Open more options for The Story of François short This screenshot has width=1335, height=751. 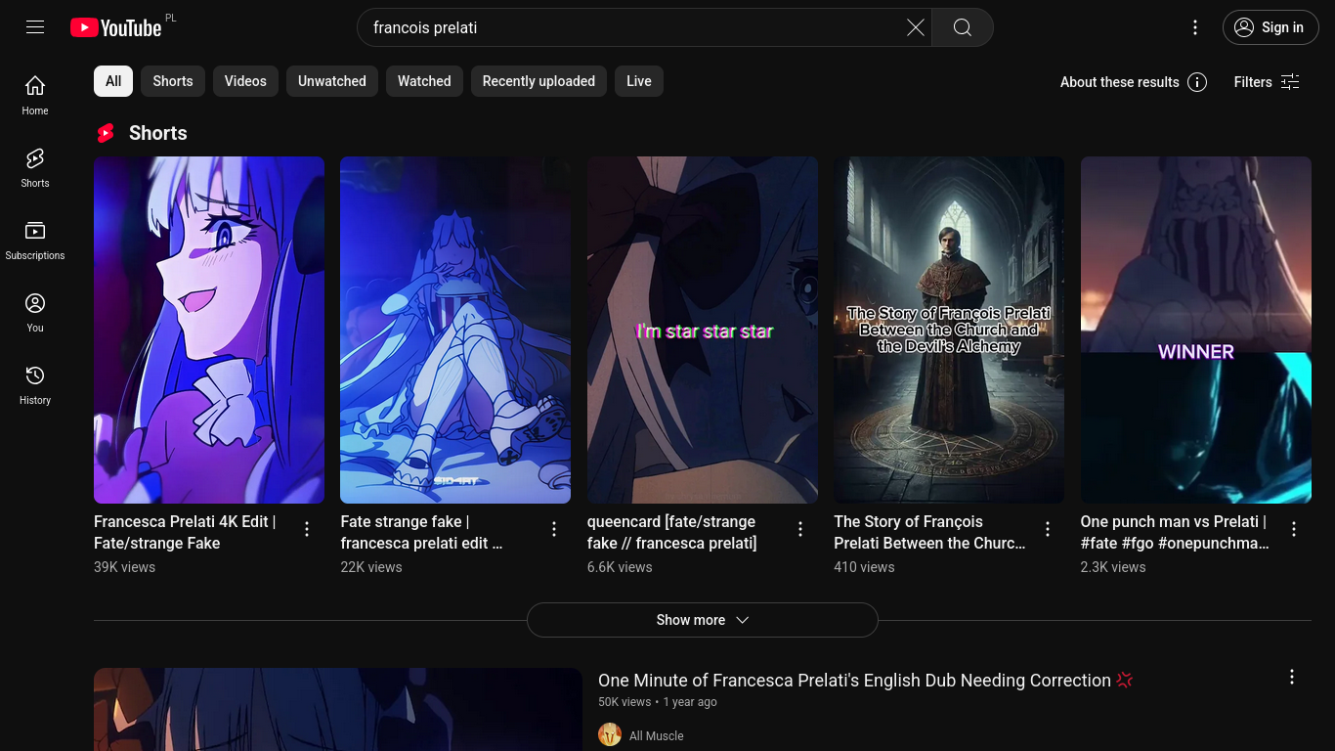click(x=1048, y=529)
